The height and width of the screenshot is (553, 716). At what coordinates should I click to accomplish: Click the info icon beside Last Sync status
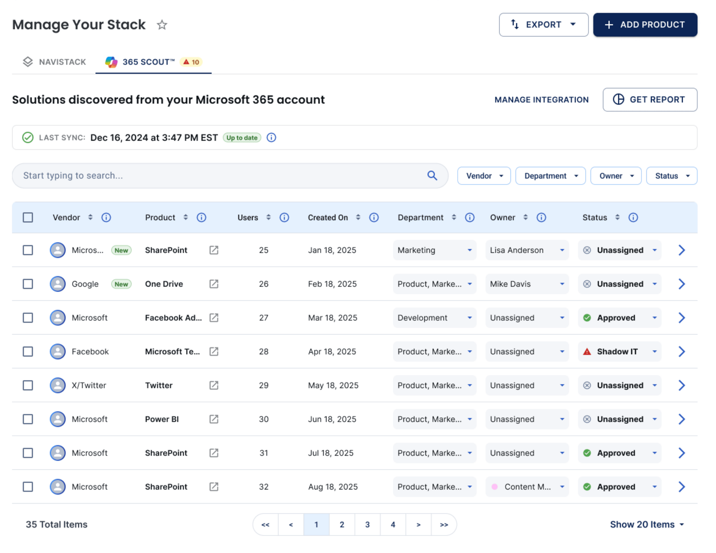(x=271, y=137)
